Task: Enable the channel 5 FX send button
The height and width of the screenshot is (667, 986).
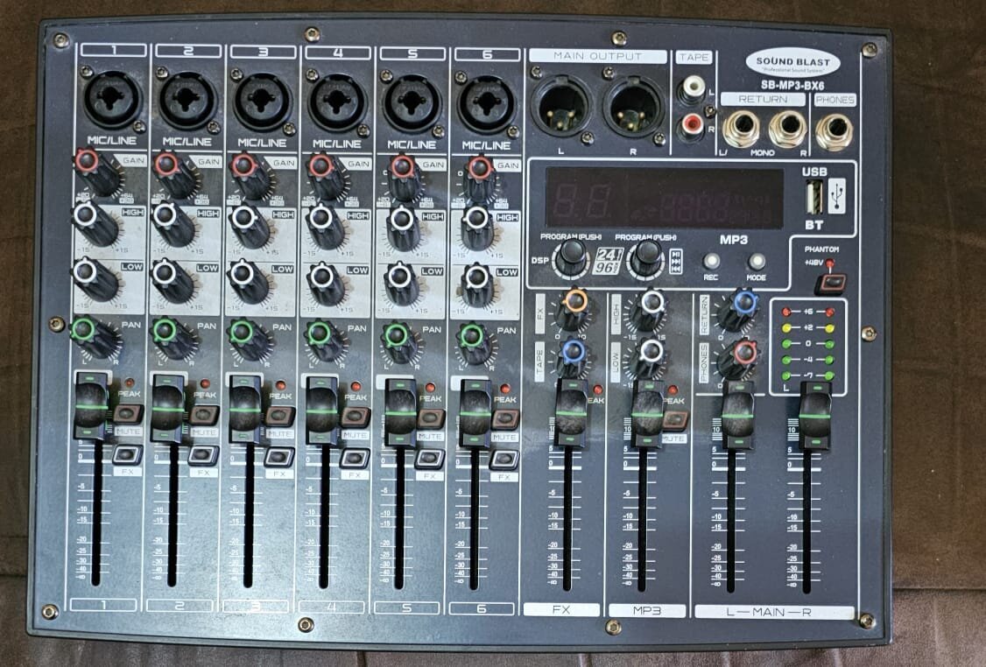Action: [x=429, y=459]
